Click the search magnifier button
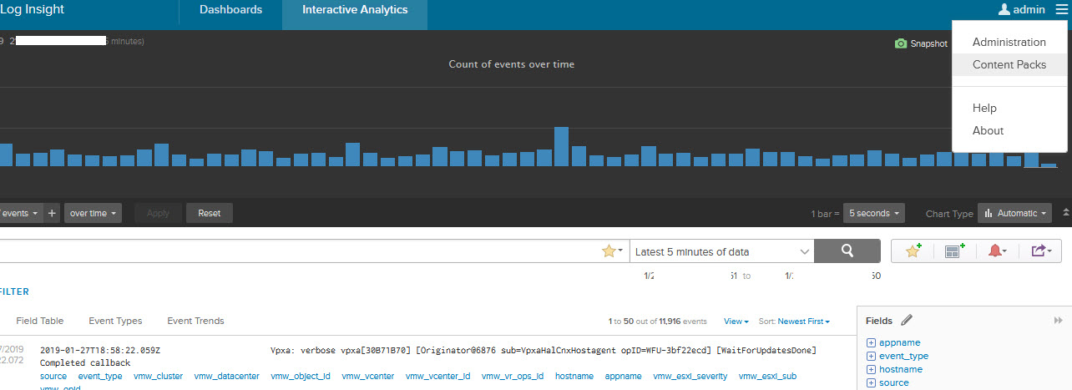This screenshot has height=390, width=1072. coord(847,251)
